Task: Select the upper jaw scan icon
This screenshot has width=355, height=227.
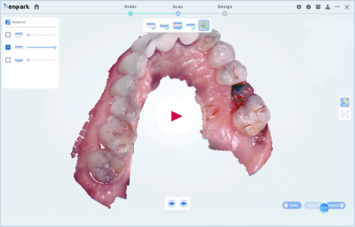Action: 191,26
